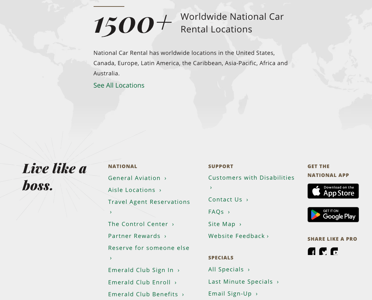Viewport: 372px width, 300px height.
Task: Open Last Minute Specials link
Action: [244, 282]
